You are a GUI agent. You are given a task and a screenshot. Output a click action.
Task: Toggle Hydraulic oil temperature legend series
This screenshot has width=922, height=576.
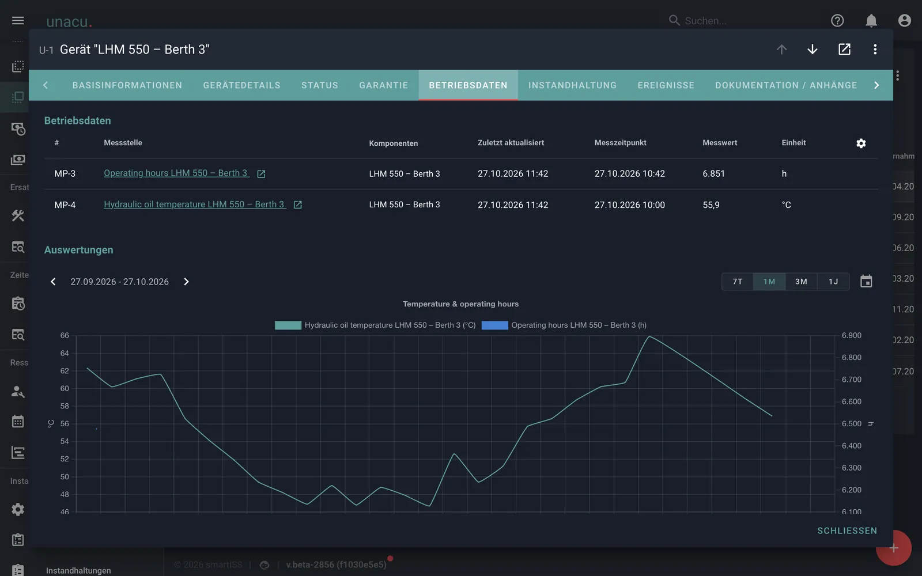point(375,325)
